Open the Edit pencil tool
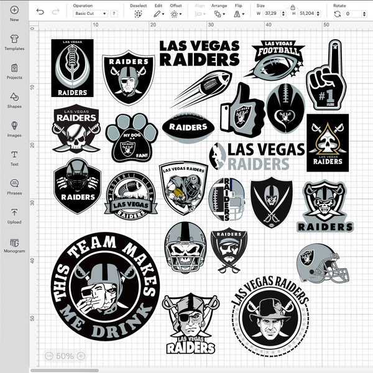Image resolution: width=373 pixels, height=373 pixels. click(157, 14)
